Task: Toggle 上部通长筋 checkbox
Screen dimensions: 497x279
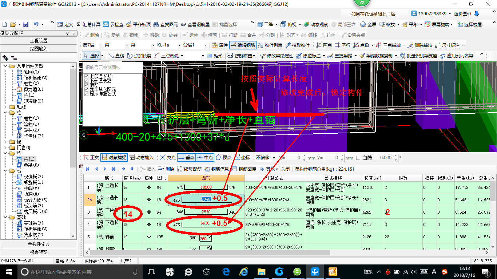Action: click(86, 76)
